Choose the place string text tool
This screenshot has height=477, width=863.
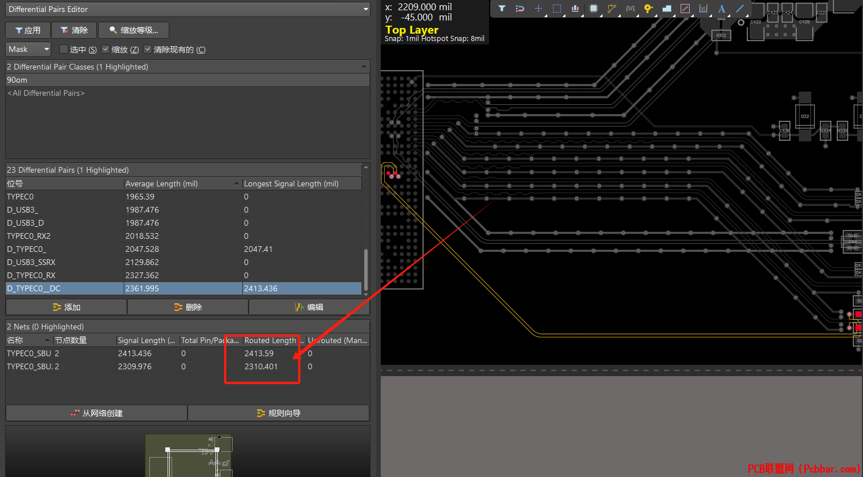click(x=722, y=9)
